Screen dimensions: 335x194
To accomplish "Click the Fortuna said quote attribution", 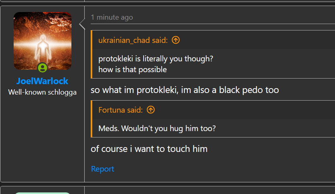I will pos(120,110).
